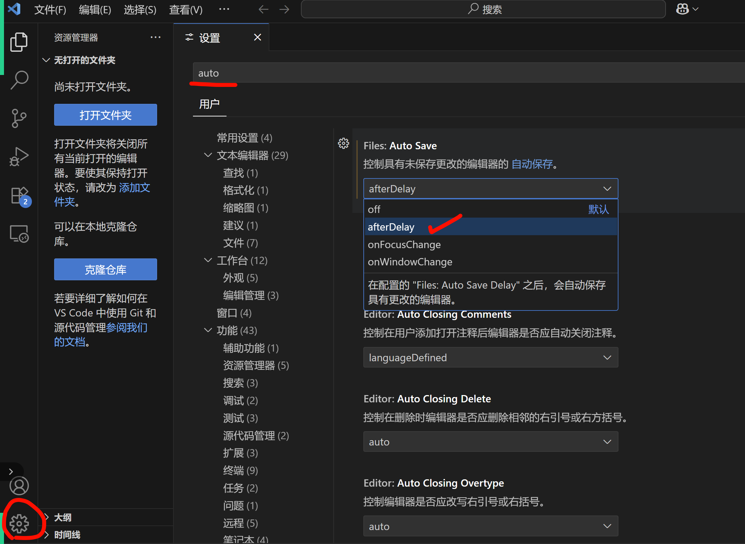
Task: Choose the off option in dropdown list
Action: point(491,209)
